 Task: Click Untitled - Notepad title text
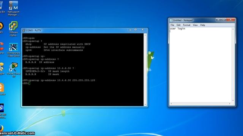click(x=183, y=20)
